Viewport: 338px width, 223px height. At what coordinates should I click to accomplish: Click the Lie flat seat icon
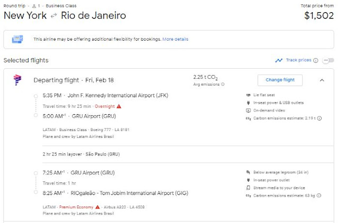coord(249,96)
